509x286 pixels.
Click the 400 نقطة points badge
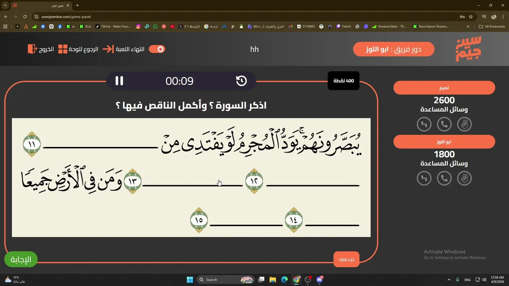(344, 81)
